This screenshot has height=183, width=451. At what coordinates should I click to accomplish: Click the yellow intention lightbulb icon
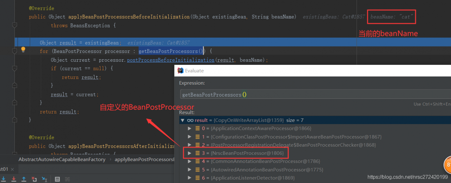point(23,50)
